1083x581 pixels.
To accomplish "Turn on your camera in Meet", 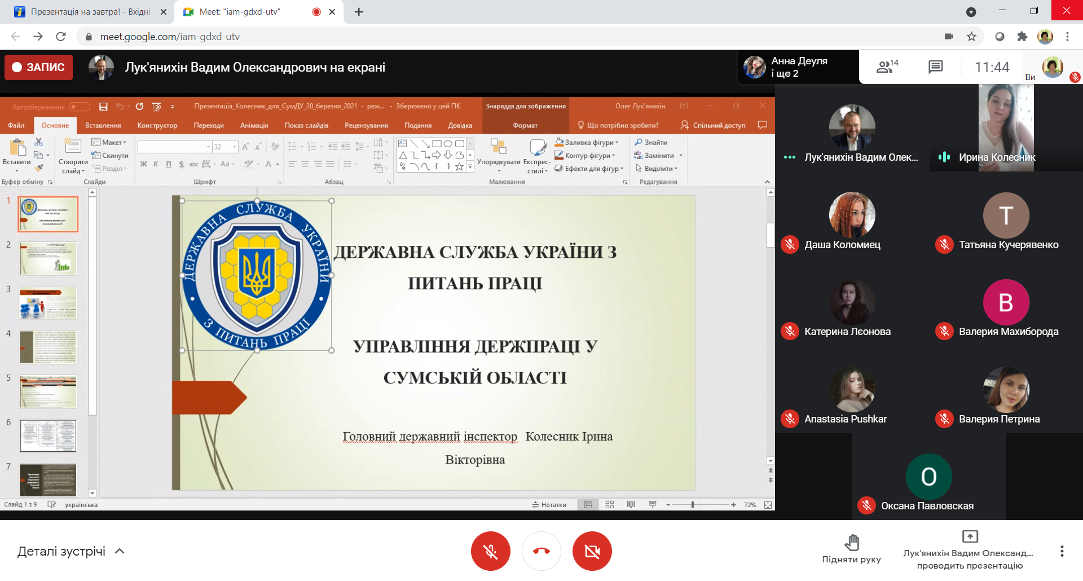I will (592, 551).
